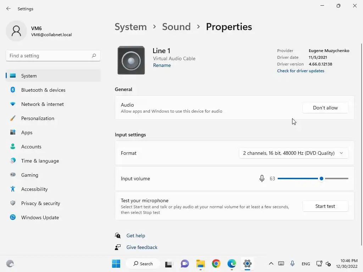Open the Windows Start menu

click(x=116, y=263)
